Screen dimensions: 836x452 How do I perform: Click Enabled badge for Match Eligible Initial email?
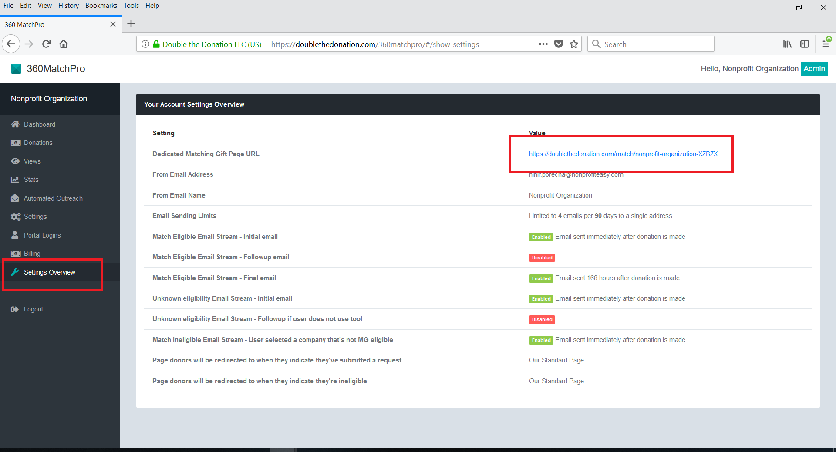point(541,237)
